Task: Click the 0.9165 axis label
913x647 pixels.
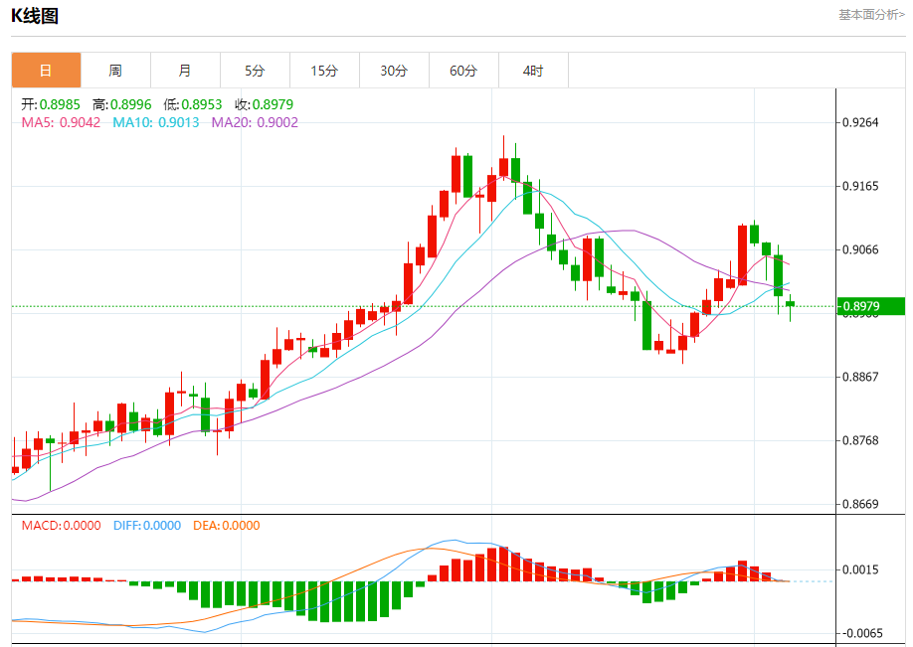Action: [860, 186]
